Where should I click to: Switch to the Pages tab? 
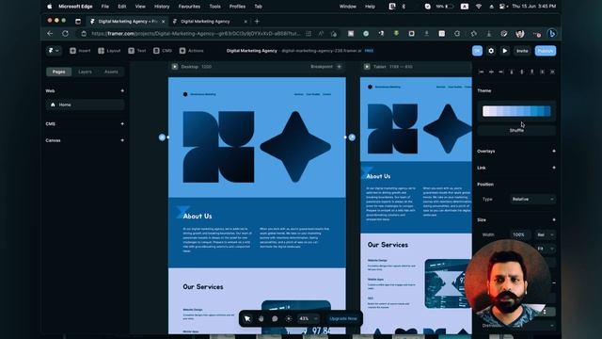(58, 72)
